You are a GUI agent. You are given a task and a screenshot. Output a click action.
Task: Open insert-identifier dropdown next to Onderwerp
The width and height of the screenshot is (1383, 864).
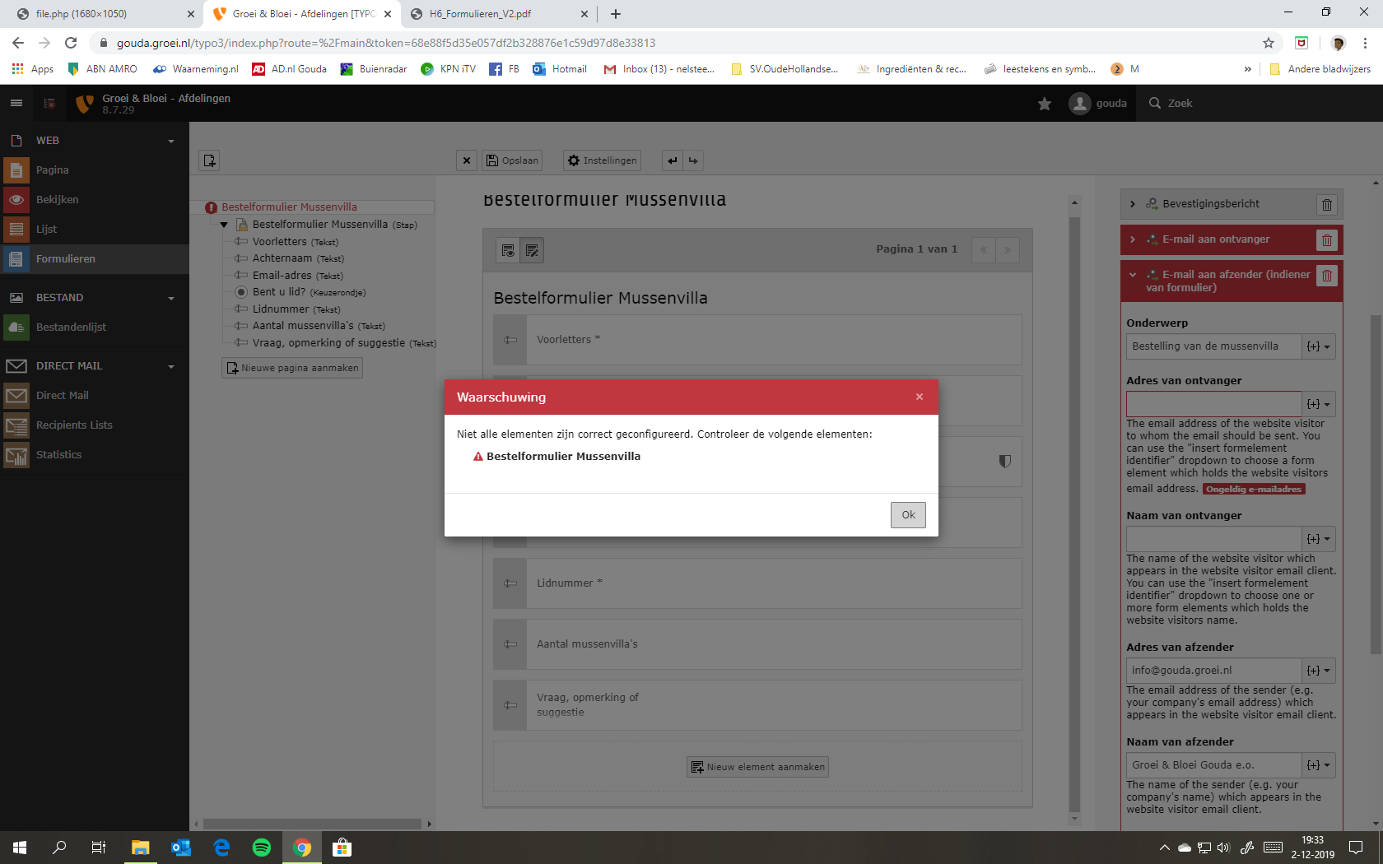(1318, 346)
